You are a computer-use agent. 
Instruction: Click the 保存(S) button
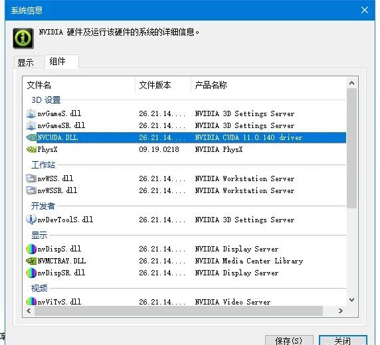pos(289,340)
